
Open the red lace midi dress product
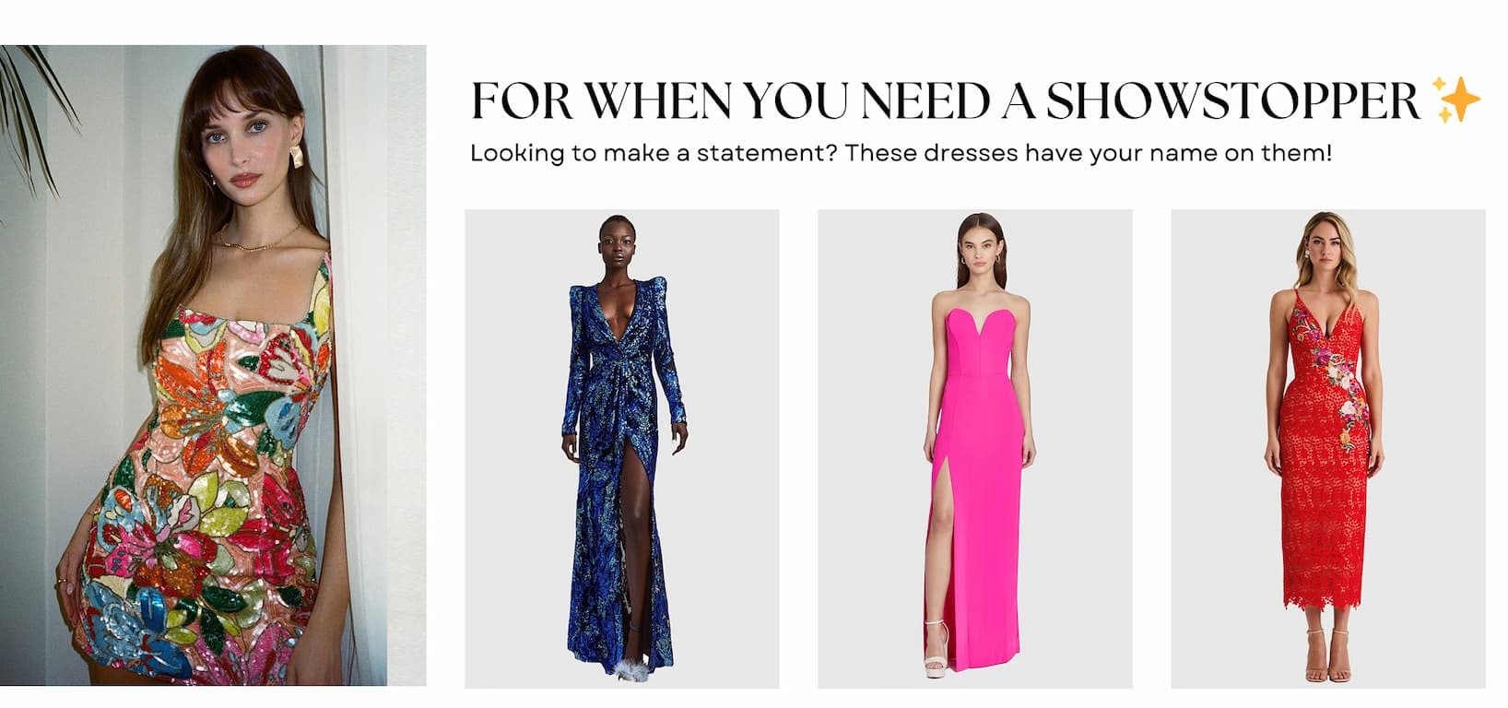coord(1328,449)
